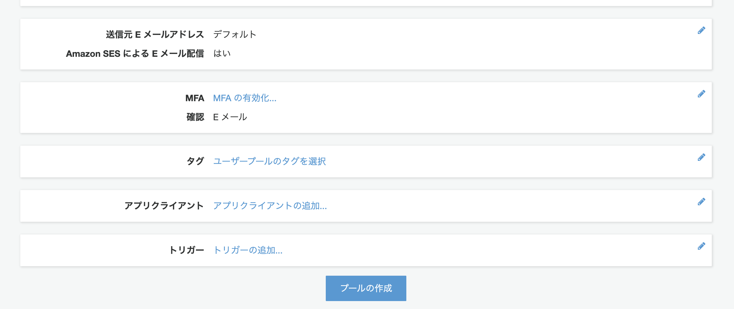Click the デフォルト value text
734x309 pixels.
coord(235,34)
